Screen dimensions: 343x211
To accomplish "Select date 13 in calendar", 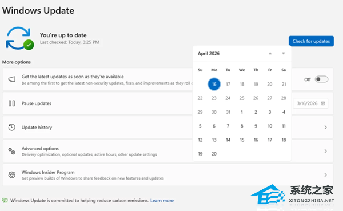I will pos(214,140).
